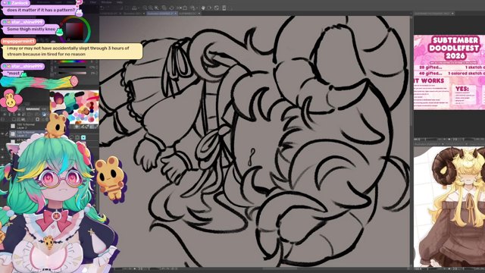
Task: Click the 'Some thigh mistly knee' chat message
Action: (31, 29)
